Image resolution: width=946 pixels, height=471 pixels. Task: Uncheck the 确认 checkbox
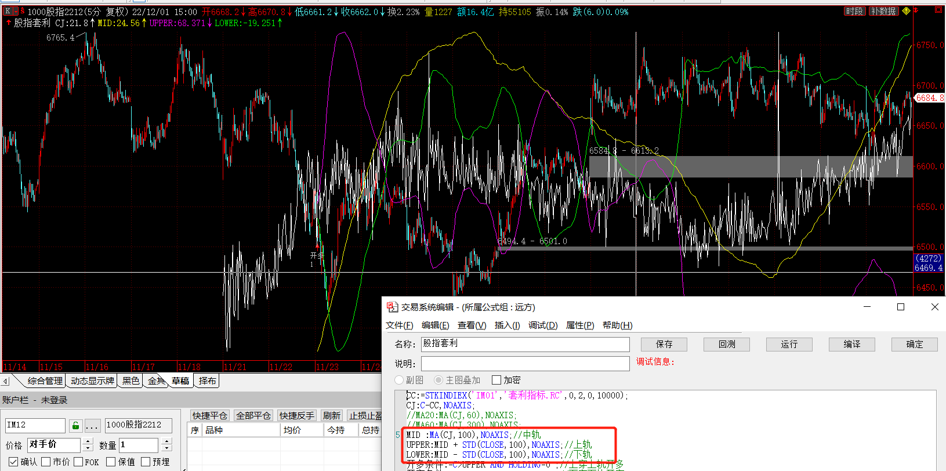pyautogui.click(x=14, y=462)
